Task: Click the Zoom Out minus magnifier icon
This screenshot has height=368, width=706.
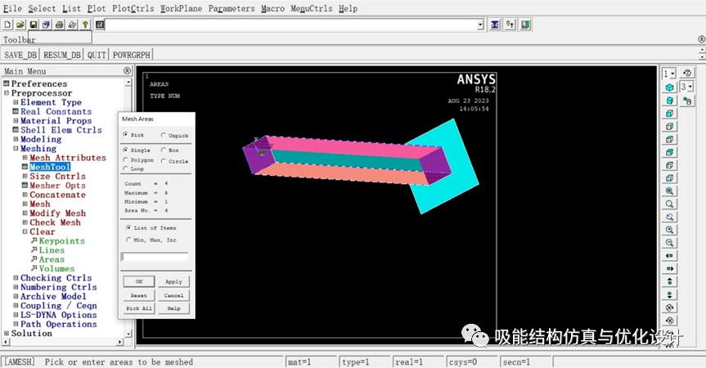Action: pos(669,243)
